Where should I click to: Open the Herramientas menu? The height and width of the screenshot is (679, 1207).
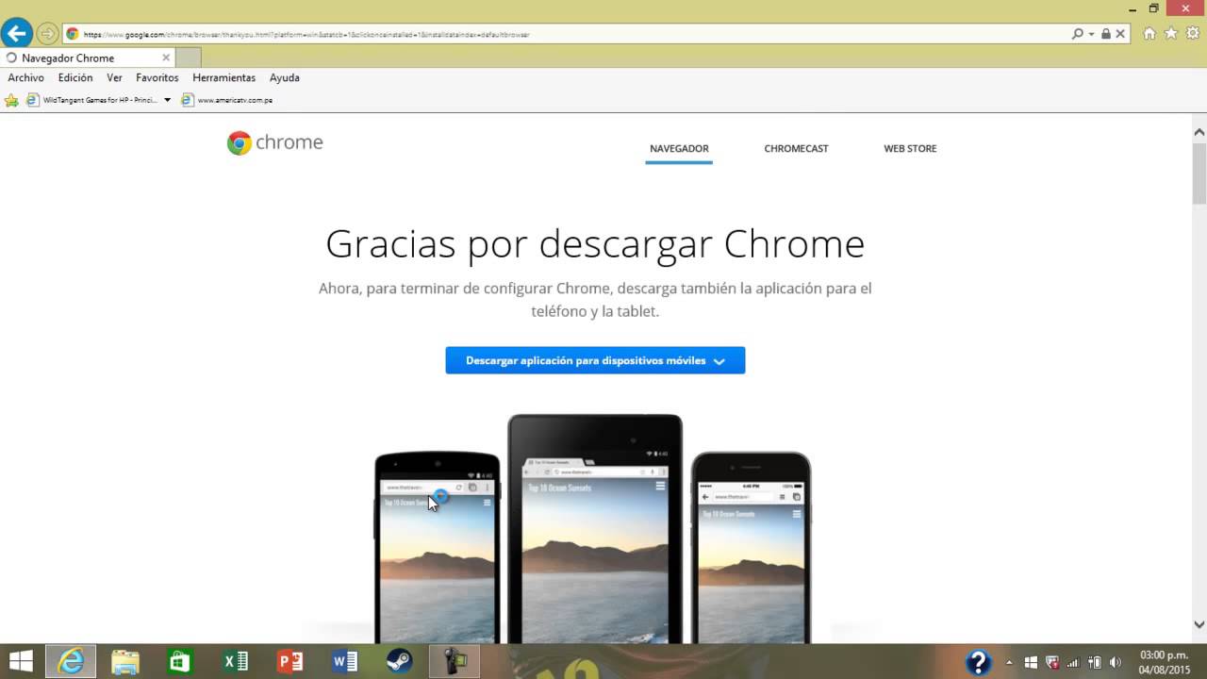click(x=223, y=78)
